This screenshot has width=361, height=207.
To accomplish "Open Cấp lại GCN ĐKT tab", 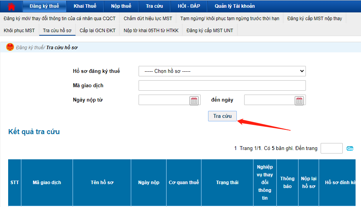I will (97, 30).
